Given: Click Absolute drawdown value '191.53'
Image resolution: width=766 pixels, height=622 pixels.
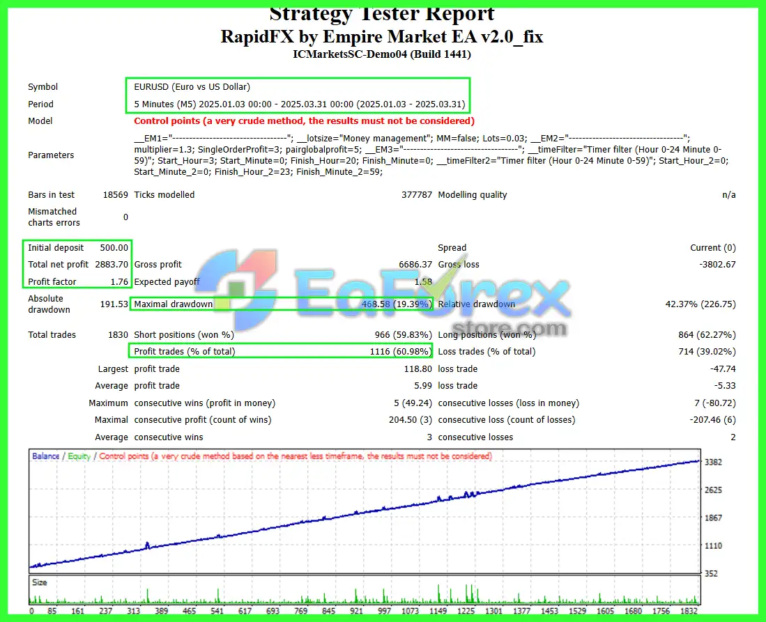Looking at the screenshot, I should pos(114,304).
